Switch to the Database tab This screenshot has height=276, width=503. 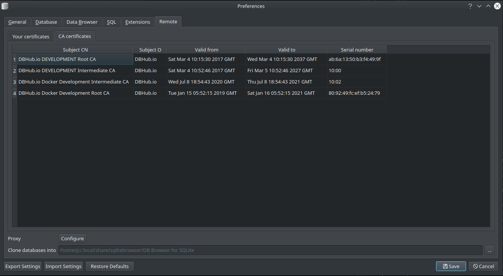coord(46,22)
